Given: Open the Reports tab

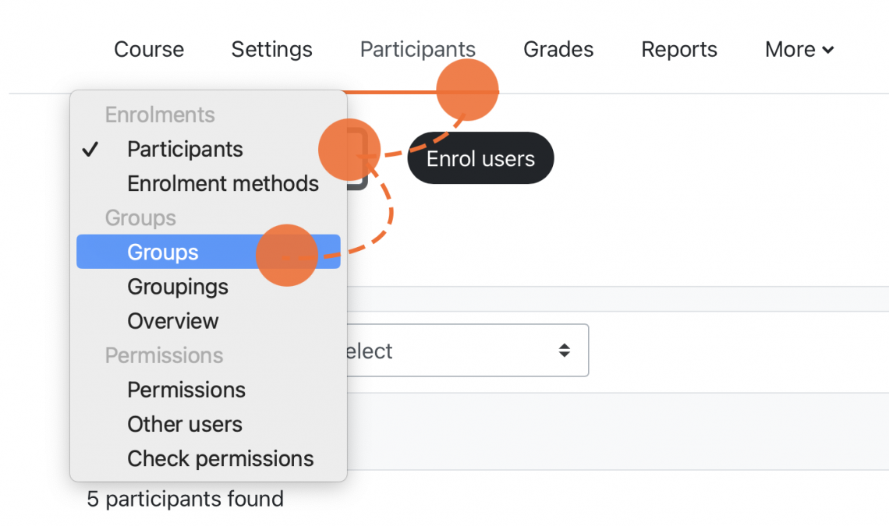Looking at the screenshot, I should 679,50.
